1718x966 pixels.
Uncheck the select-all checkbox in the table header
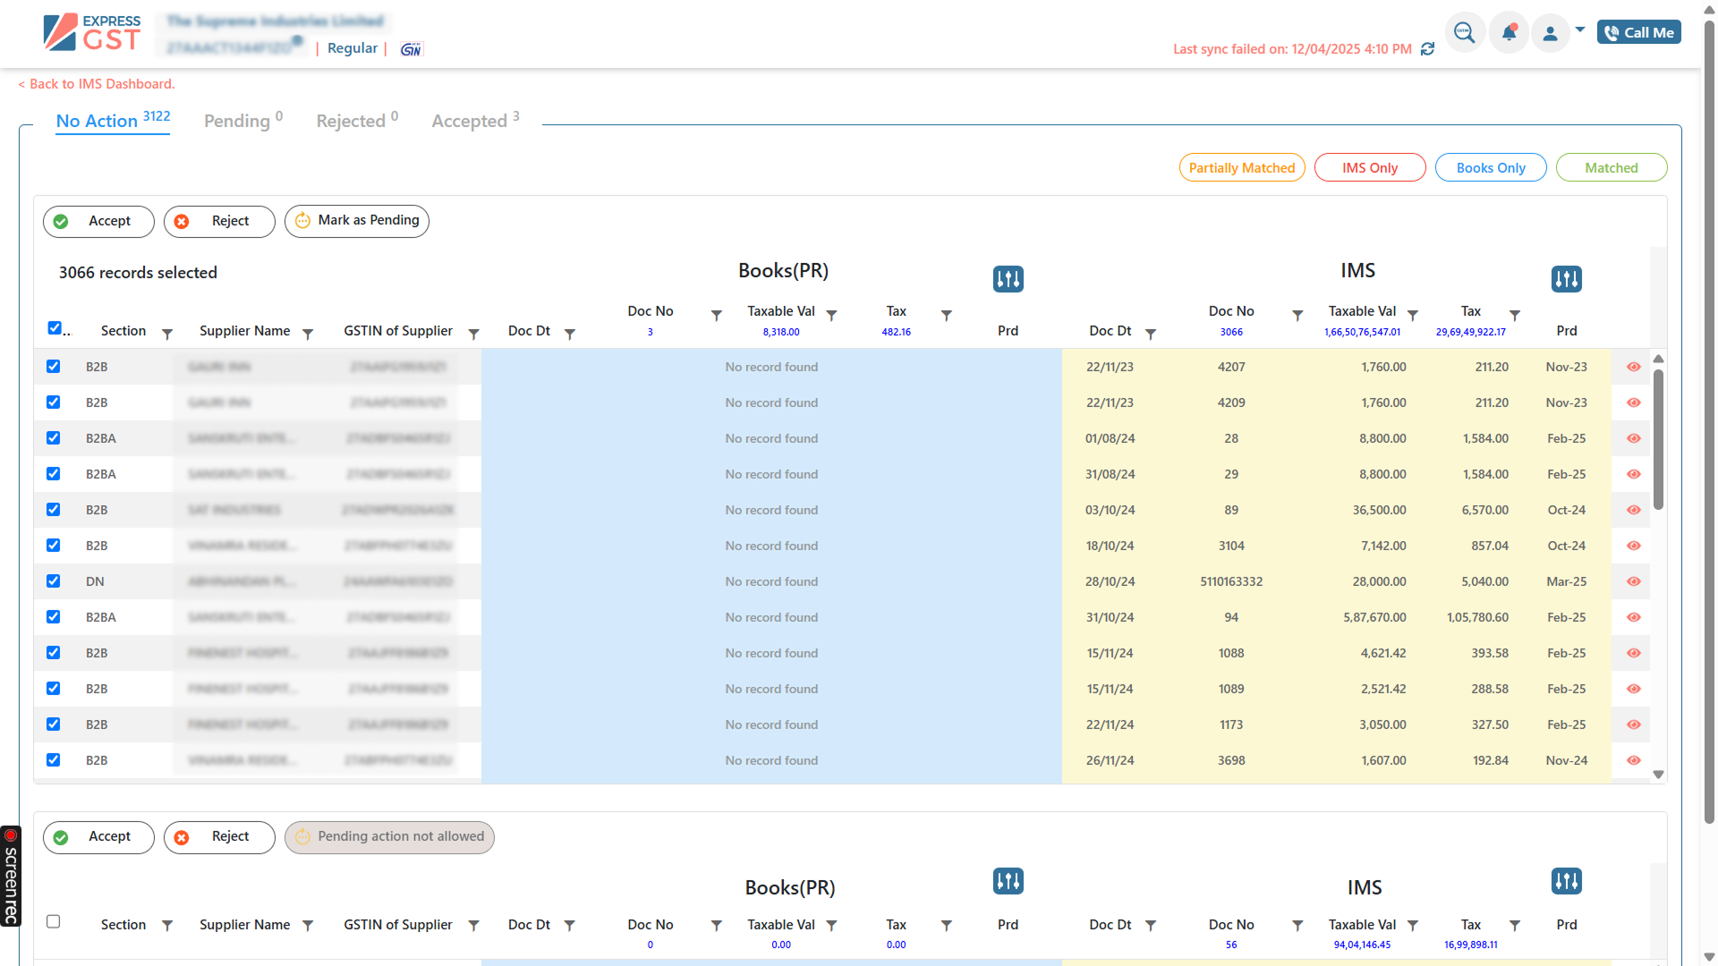[x=54, y=327]
